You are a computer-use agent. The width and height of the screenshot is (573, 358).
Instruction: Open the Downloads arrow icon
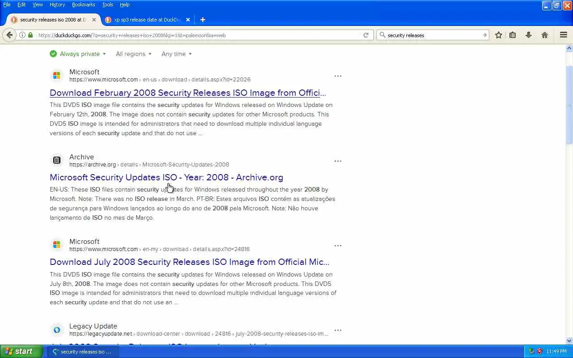(x=529, y=35)
